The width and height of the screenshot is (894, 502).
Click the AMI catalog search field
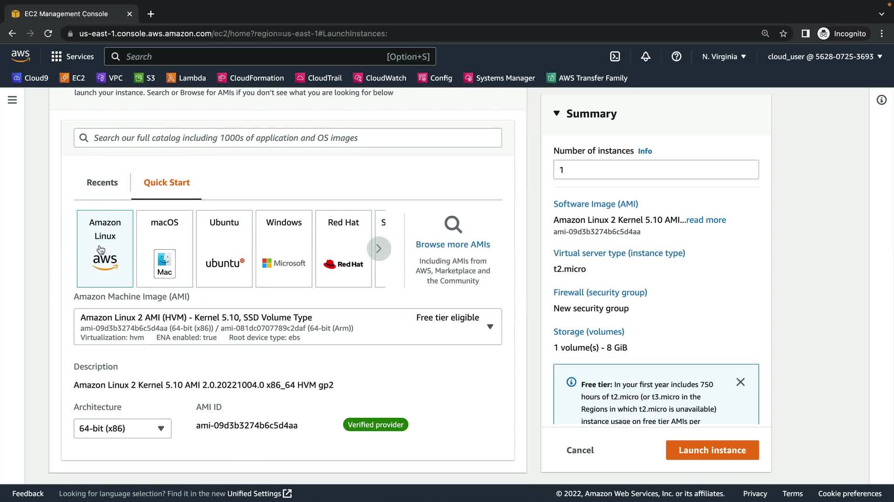coord(288,138)
